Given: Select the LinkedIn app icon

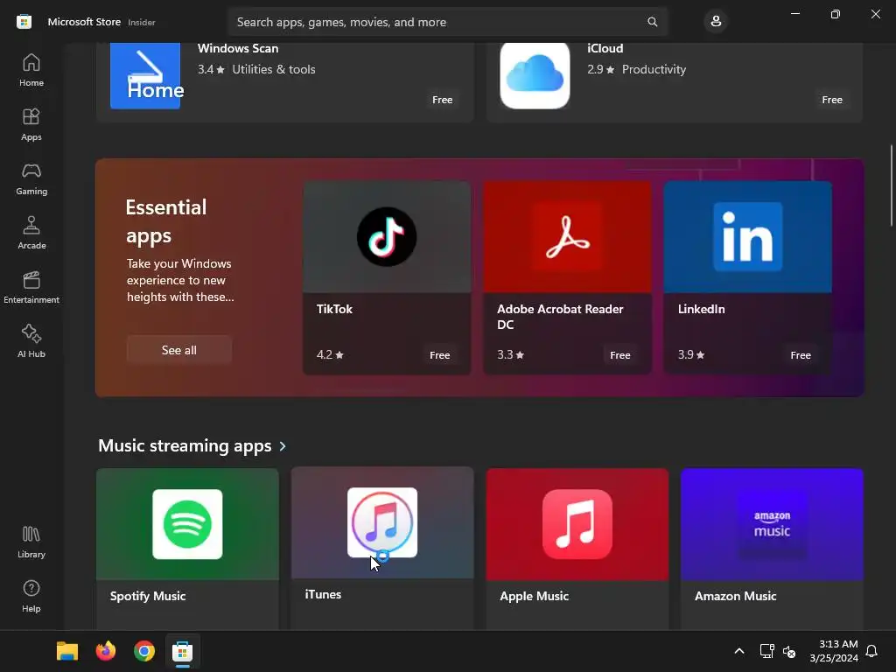Looking at the screenshot, I should coord(748,236).
